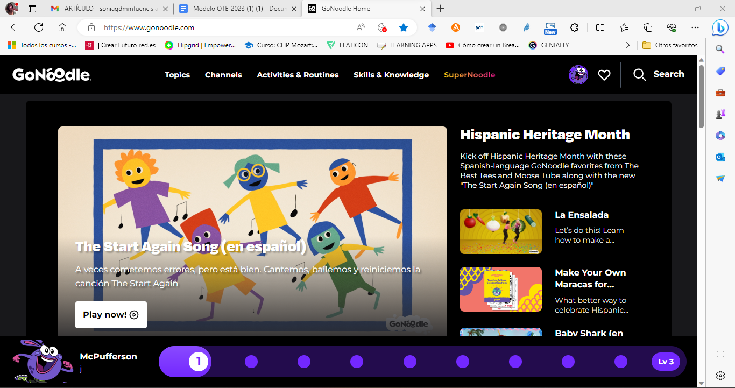Click the blue star favorite icon
The width and height of the screenshot is (735, 388).
(x=404, y=27)
